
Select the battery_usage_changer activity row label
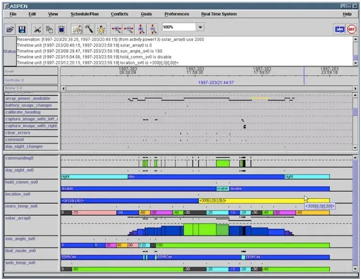coord(31,105)
